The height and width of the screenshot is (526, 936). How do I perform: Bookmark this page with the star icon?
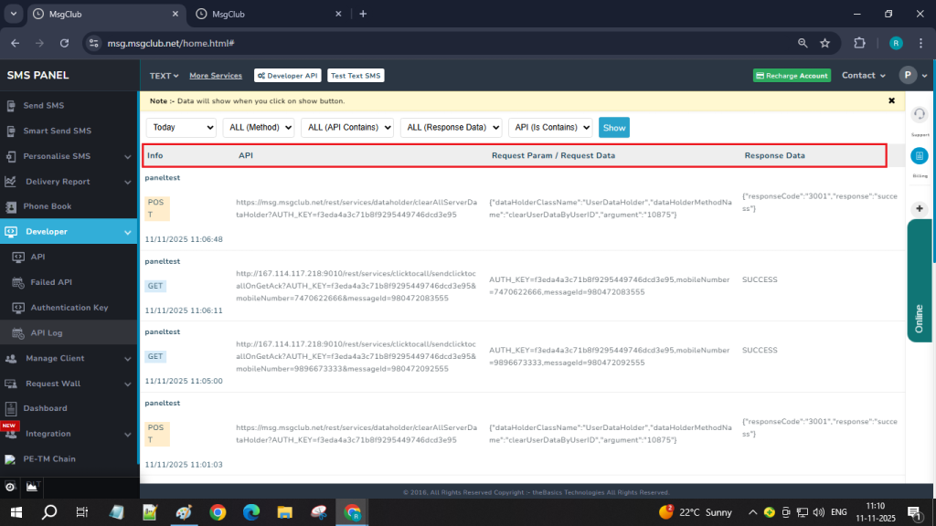point(824,43)
